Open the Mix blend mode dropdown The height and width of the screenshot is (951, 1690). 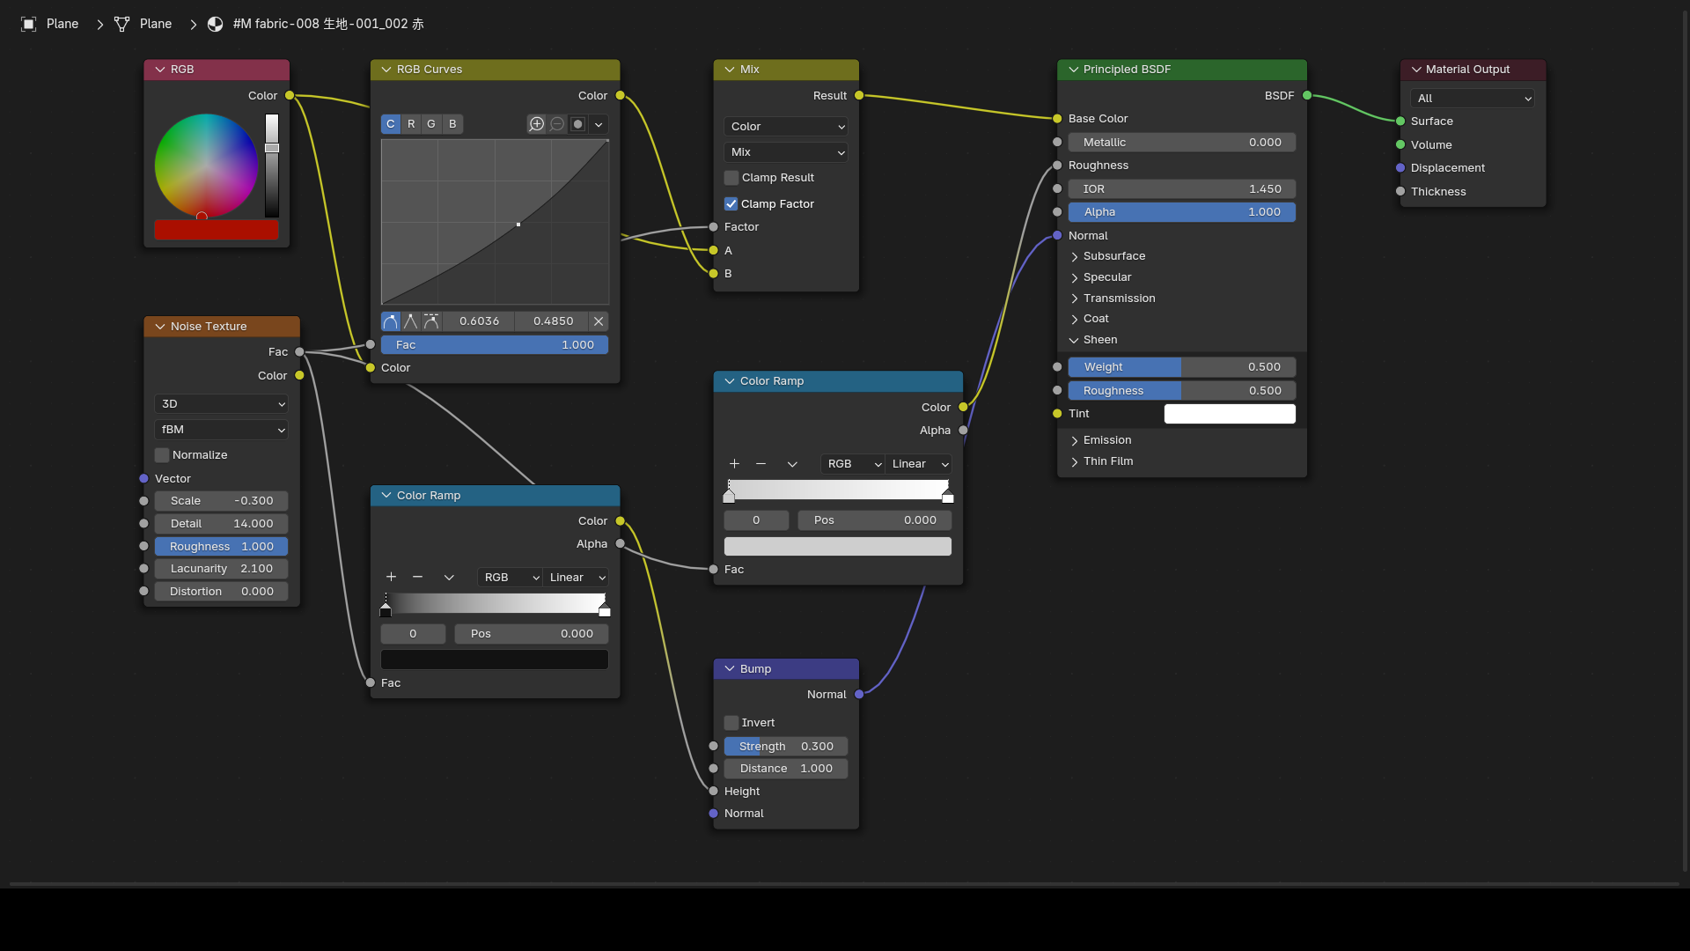pos(786,152)
